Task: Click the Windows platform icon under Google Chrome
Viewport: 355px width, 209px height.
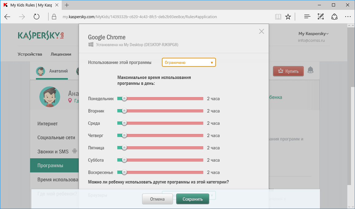Action: click(x=91, y=45)
